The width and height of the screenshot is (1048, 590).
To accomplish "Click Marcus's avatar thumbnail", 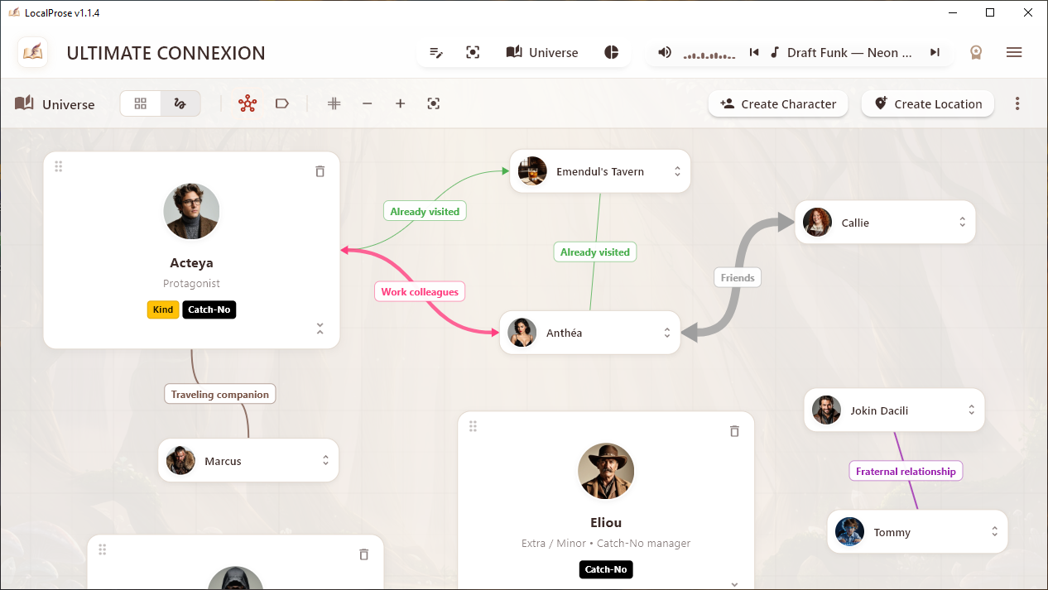I will coord(180,461).
